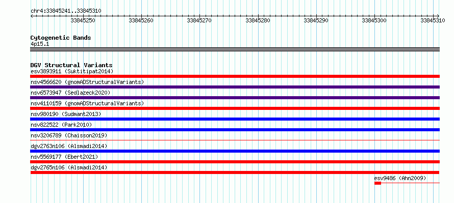The image size is (454, 203).
Task: Open nsv6573947 (Sedlazeck2020) variant label
Action: (70, 93)
